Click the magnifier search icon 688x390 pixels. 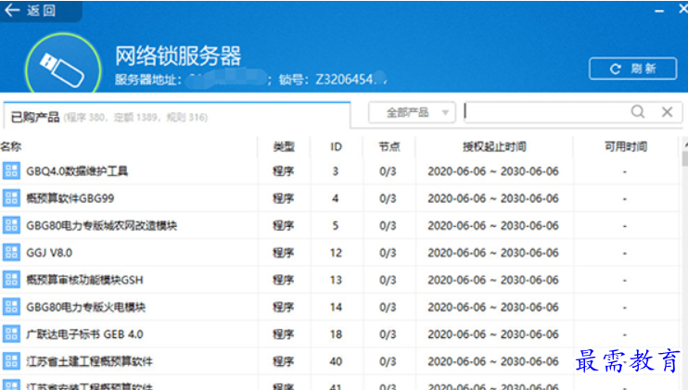click(638, 112)
